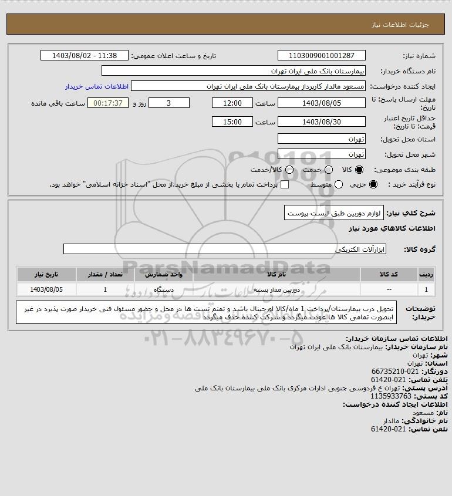Click the شهر محل تحویل field
The height and width of the screenshot is (496, 452).
[321, 154]
